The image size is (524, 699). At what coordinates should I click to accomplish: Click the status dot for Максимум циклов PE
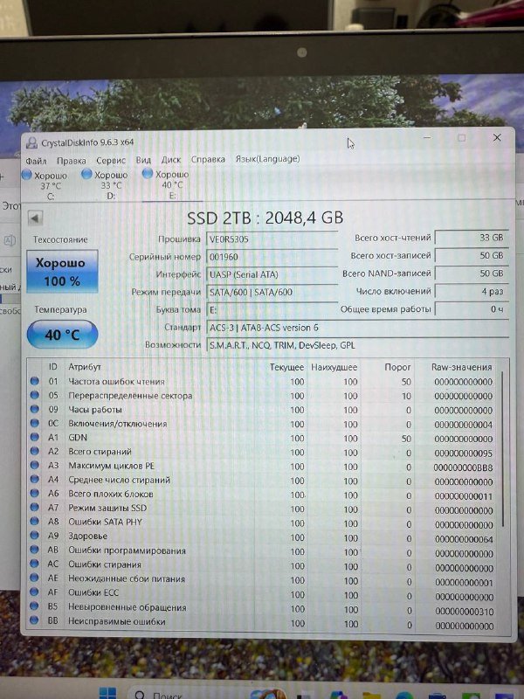(x=34, y=465)
